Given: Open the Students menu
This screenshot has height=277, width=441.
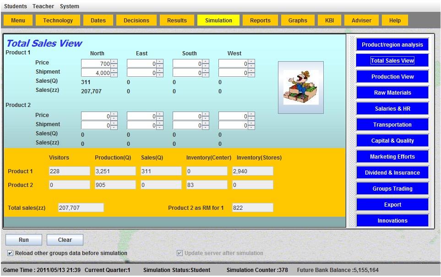Looking at the screenshot, I should (x=16, y=6).
